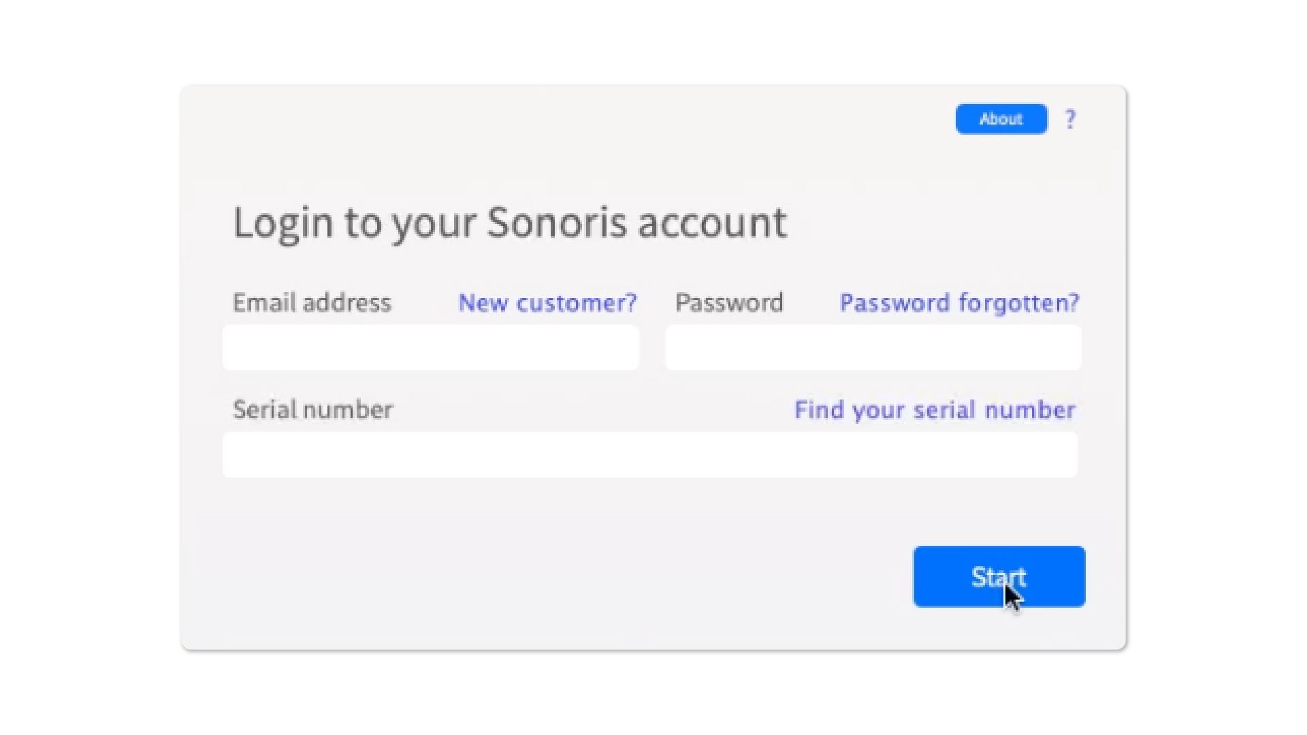Click inside the Password text box
The image size is (1307, 735).
tap(873, 348)
